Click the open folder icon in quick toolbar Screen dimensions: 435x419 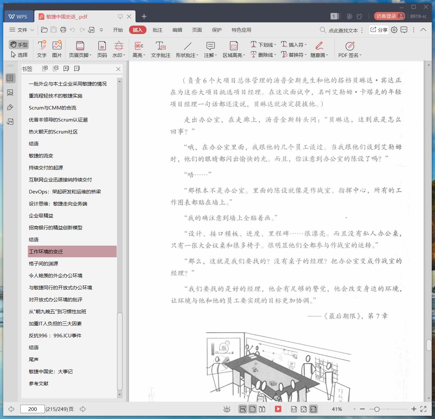tap(44, 30)
